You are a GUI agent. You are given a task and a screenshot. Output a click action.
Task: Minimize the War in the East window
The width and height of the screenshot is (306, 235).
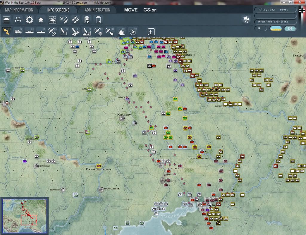[284, 2]
